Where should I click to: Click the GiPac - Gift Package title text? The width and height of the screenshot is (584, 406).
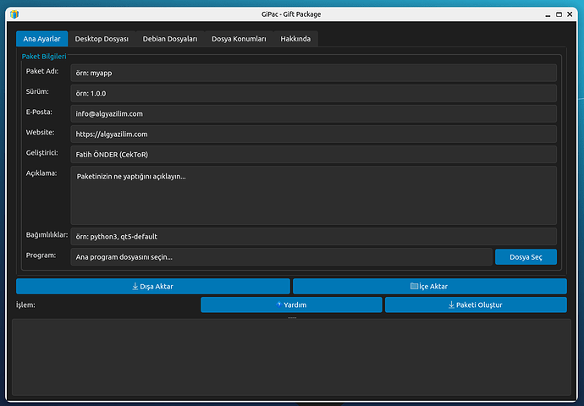click(291, 14)
